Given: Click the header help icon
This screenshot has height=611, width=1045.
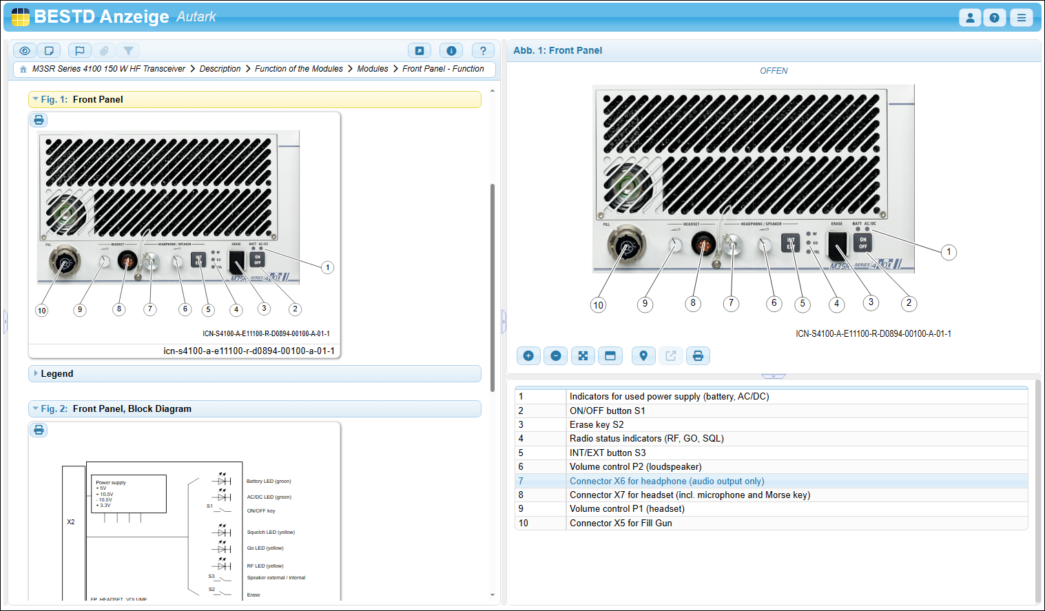Looking at the screenshot, I should (995, 18).
